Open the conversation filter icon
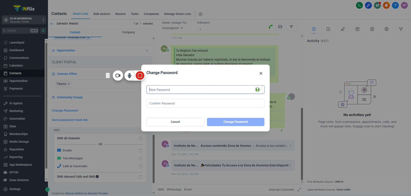This screenshot has width=411, height=196. [291, 27]
